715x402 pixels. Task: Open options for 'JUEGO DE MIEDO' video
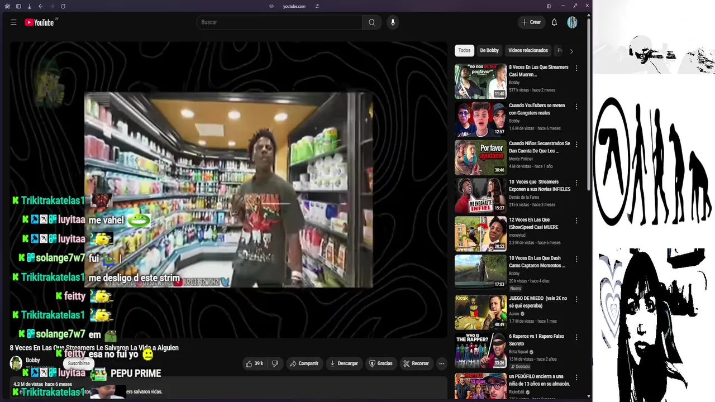pyautogui.click(x=576, y=299)
